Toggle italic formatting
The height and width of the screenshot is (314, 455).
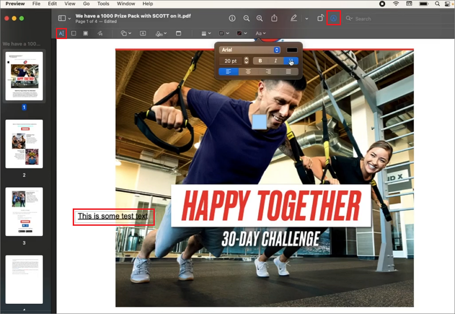coord(275,60)
